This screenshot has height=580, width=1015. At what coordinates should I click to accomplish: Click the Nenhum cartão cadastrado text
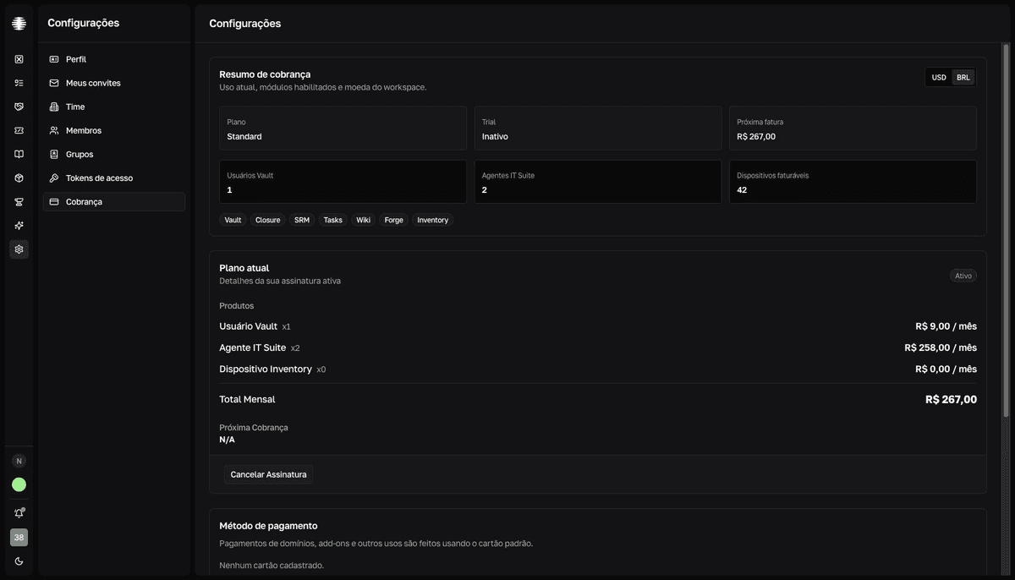tap(272, 566)
